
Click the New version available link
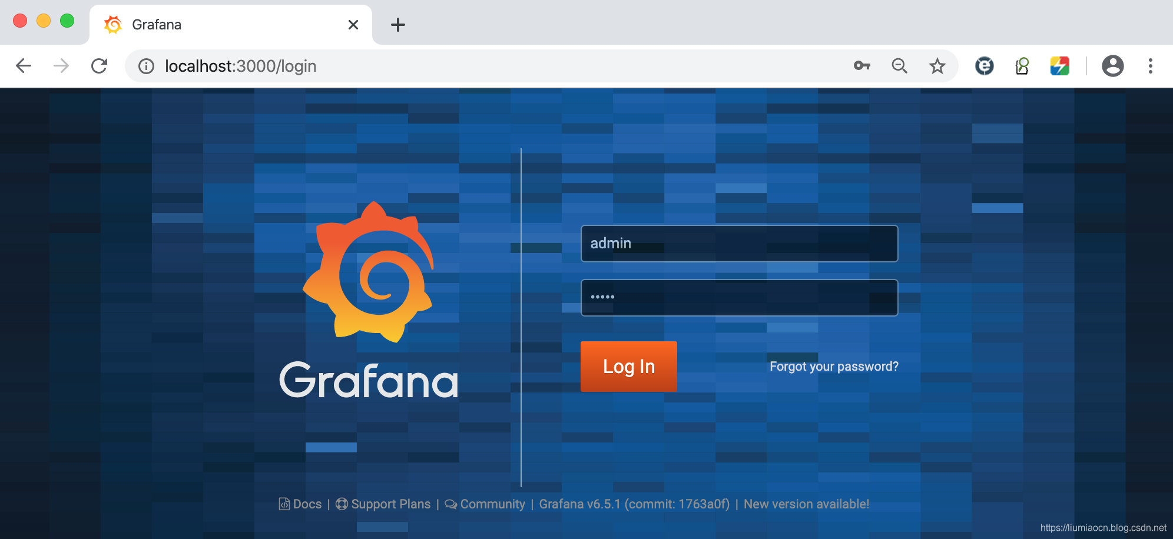point(806,504)
